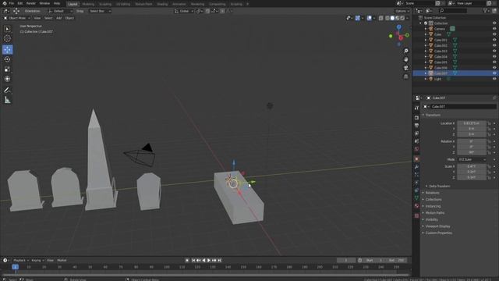Open the Window menu
This screenshot has width=499, height=281.
(44, 3)
